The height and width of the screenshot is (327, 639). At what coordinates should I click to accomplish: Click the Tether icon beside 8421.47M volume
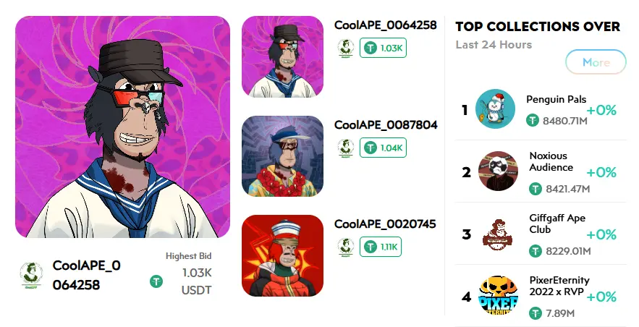click(x=536, y=189)
